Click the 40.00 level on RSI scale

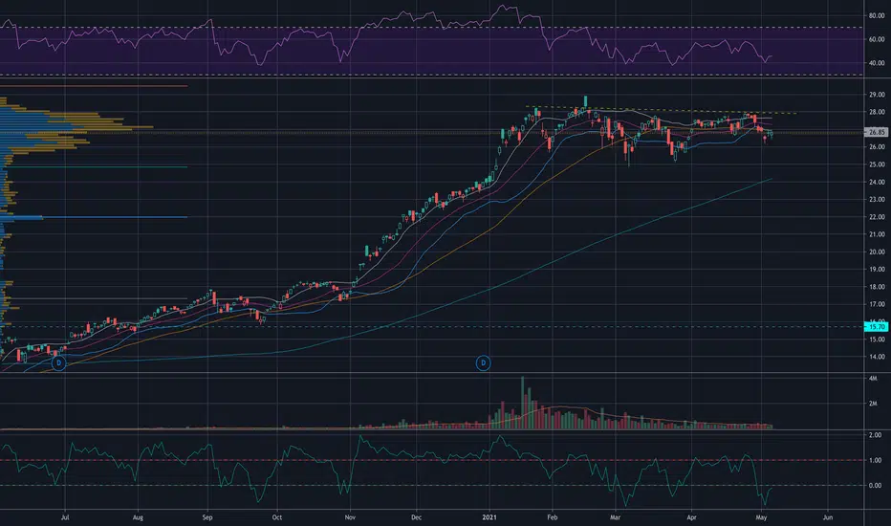[877, 63]
